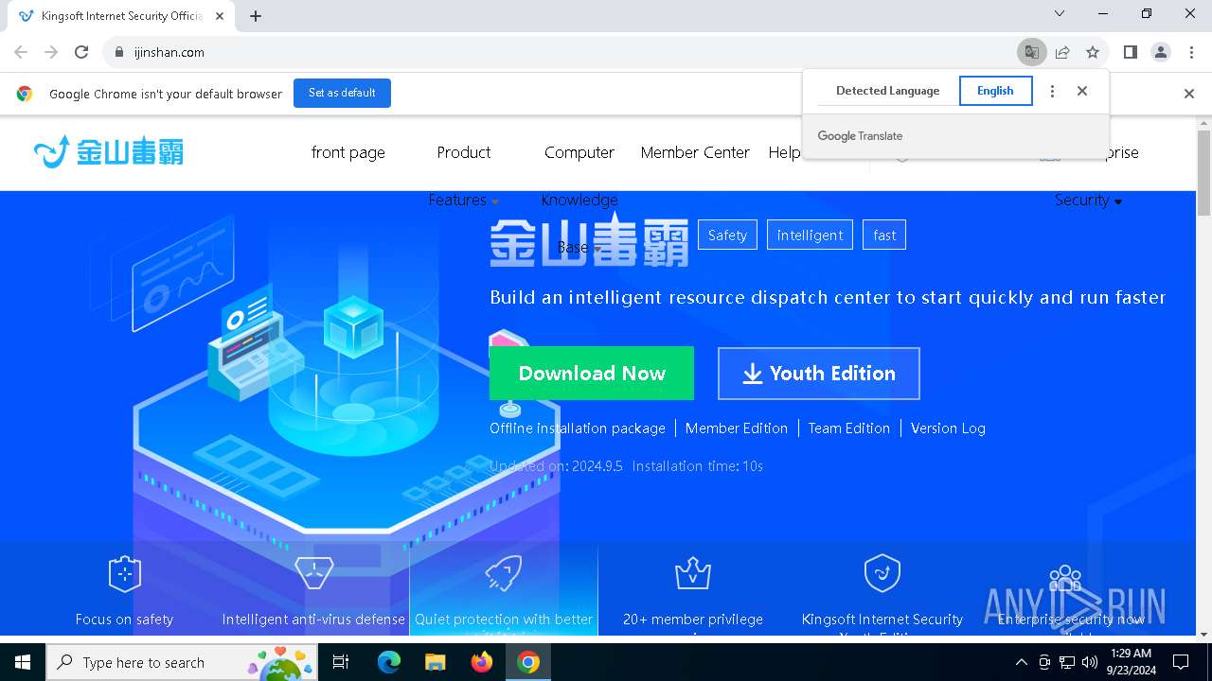Click the Safety tag
Image resolution: width=1212 pixels, height=681 pixels.
[x=727, y=235]
